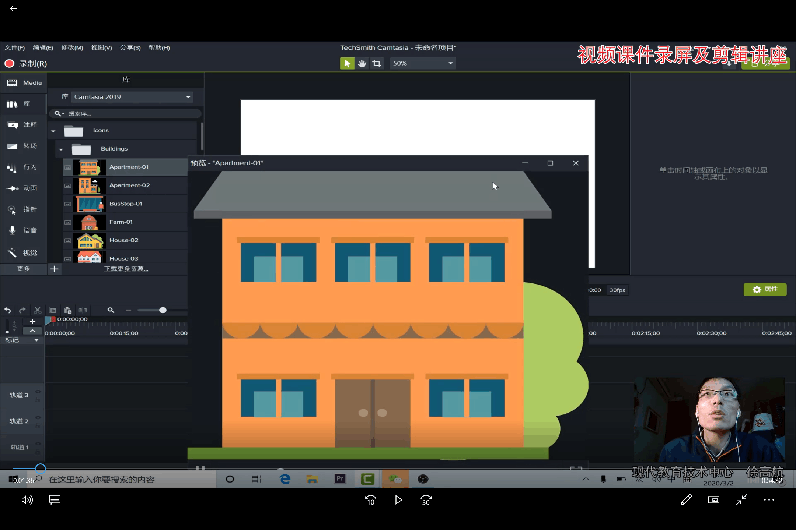Activate the crop tool

377,63
